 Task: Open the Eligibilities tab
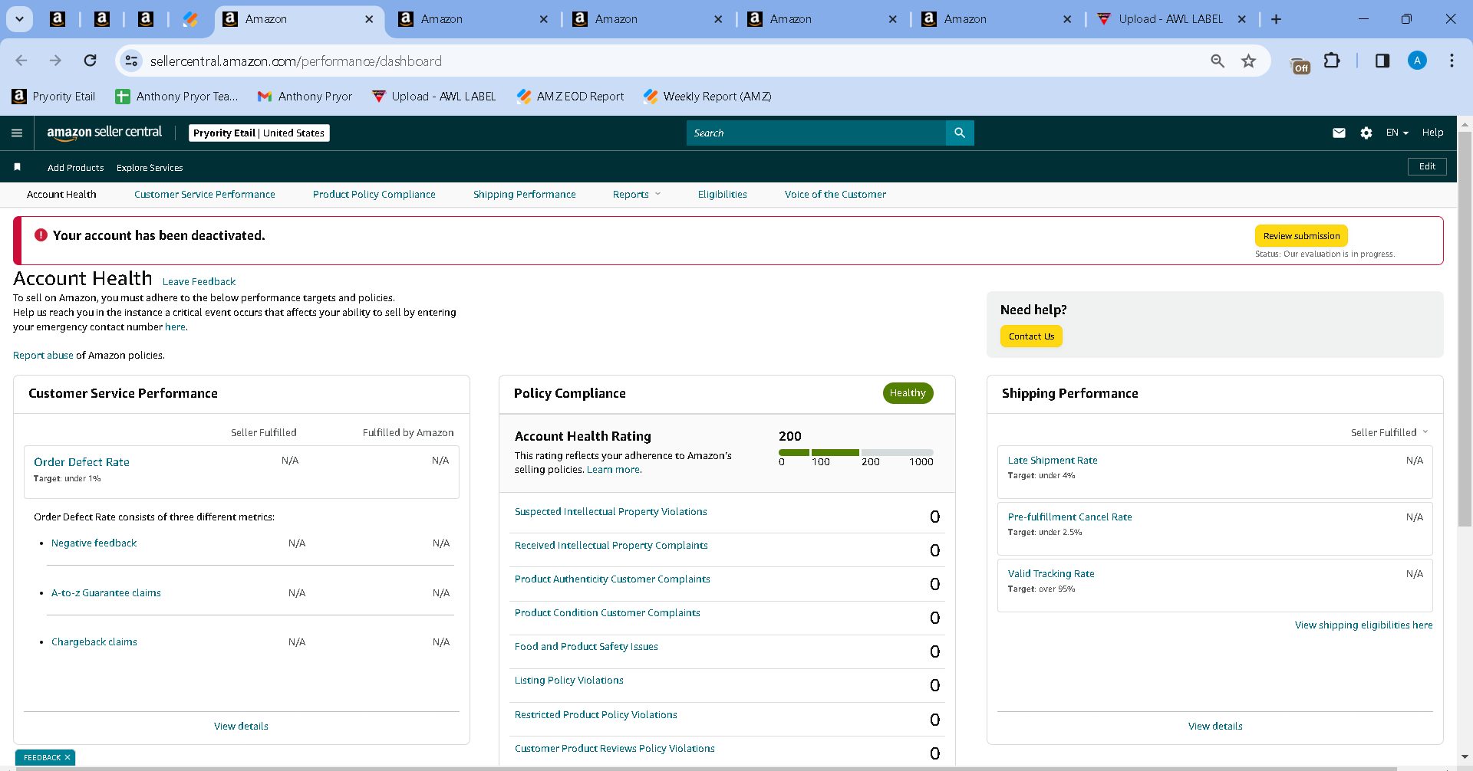723,194
